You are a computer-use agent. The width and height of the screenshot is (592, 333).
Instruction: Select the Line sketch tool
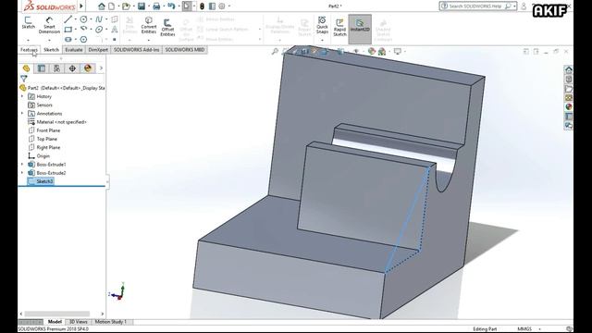68,18
